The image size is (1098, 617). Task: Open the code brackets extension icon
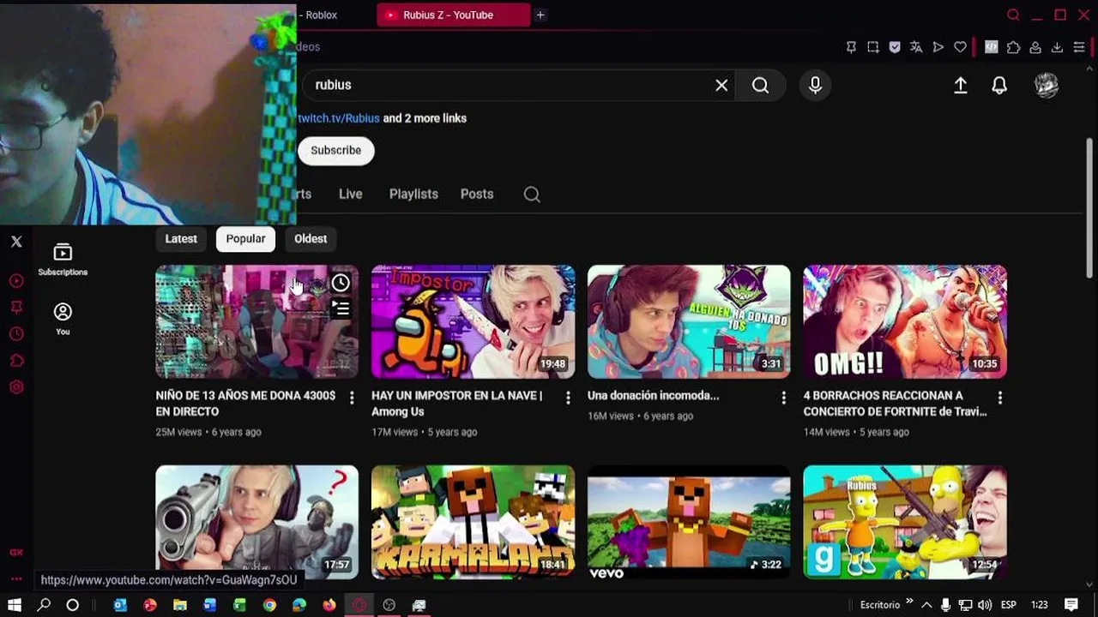pyautogui.click(x=992, y=47)
